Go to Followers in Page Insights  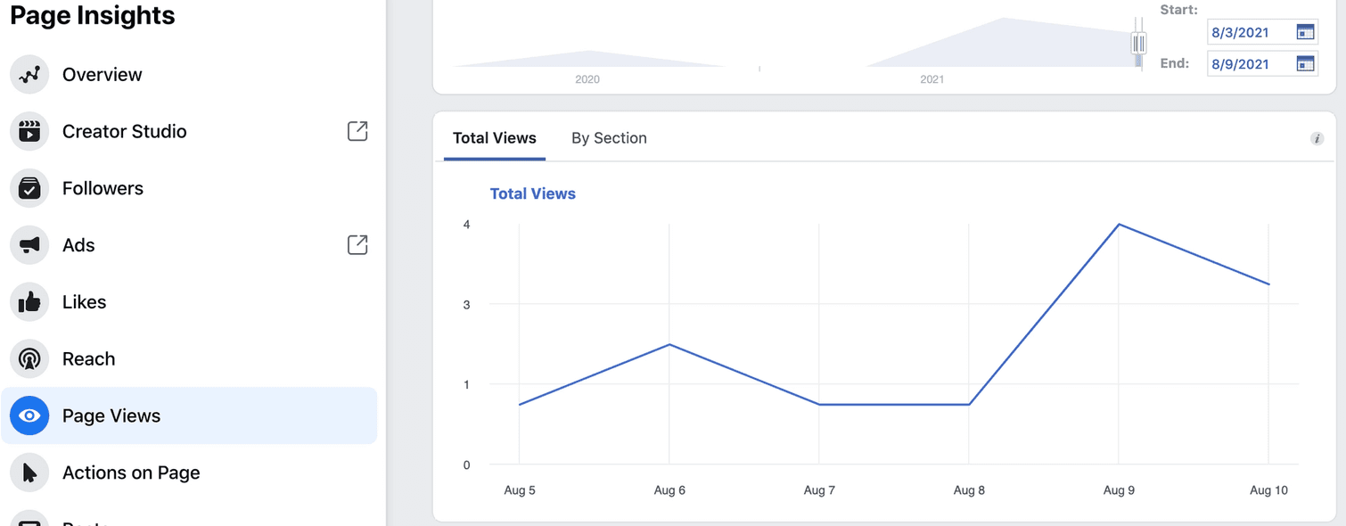(x=189, y=188)
